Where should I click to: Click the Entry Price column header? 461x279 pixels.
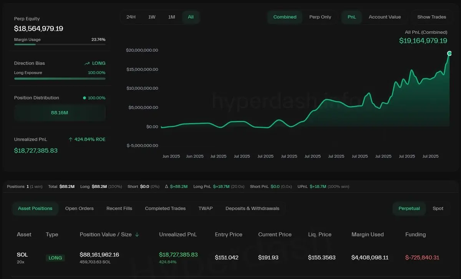pos(229,235)
